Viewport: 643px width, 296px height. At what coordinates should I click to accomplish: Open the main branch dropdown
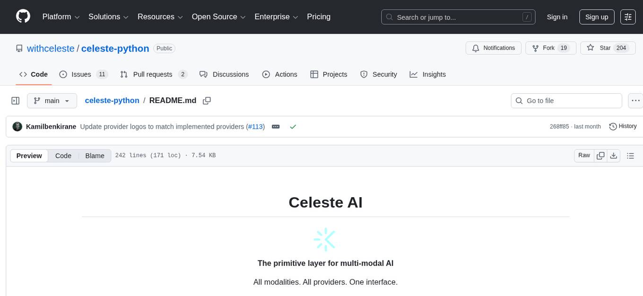[52, 101]
